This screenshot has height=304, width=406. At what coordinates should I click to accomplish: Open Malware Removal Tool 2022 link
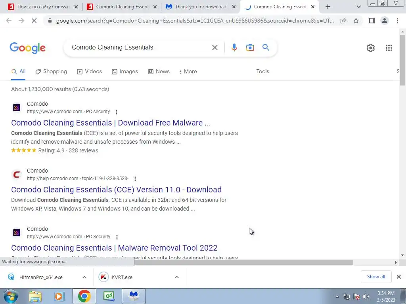[114, 248]
